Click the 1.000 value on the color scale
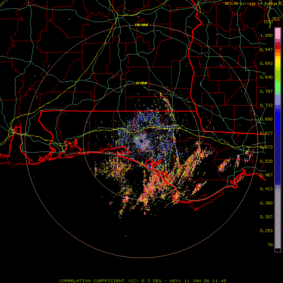This screenshot has height=283, width=283. [x=266, y=35]
